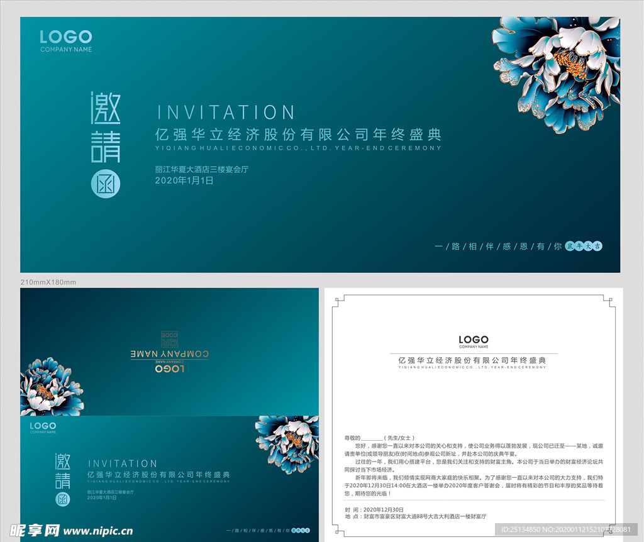Click the large 邀請 characters on the top card
Screen dimensions: 644x542
pos(106,127)
